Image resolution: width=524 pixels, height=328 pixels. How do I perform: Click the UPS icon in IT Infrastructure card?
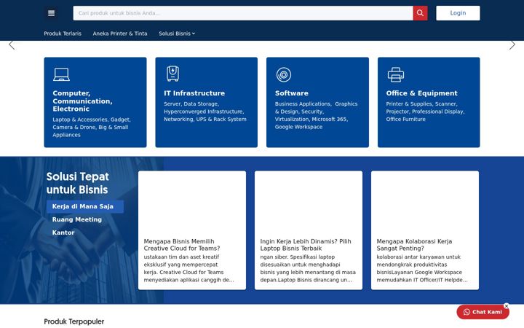pyautogui.click(x=172, y=74)
